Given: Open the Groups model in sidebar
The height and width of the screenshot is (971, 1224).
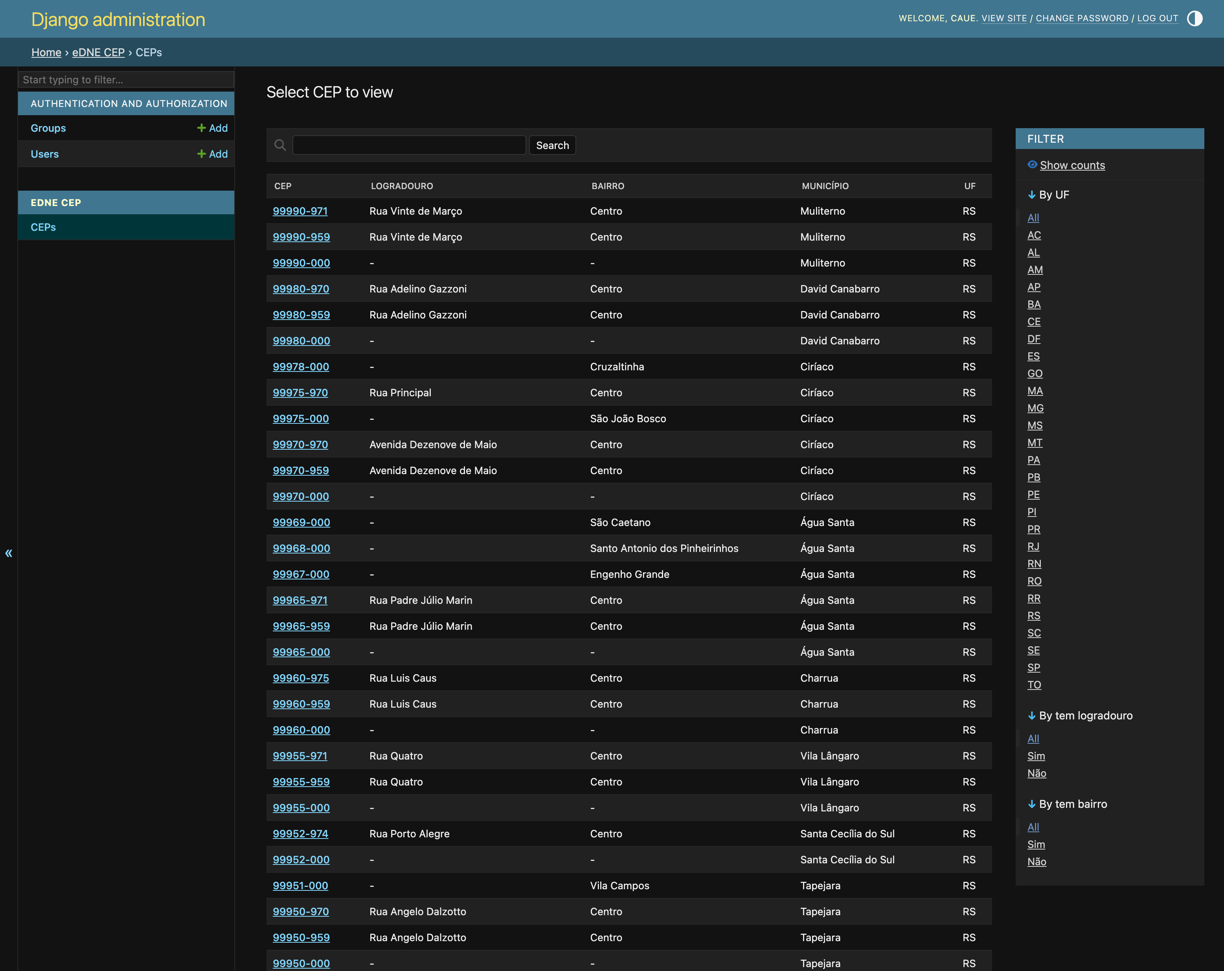Looking at the screenshot, I should (48, 128).
